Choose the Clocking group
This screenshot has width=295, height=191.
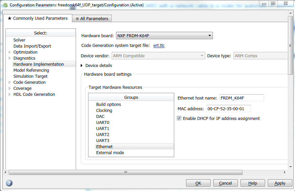104,110
